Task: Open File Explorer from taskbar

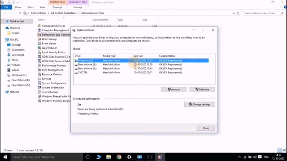Action: [x=109, y=157]
